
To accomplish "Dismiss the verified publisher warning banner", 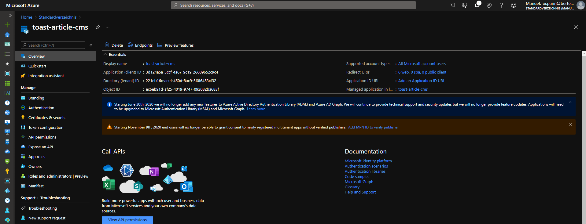I will (570, 125).
